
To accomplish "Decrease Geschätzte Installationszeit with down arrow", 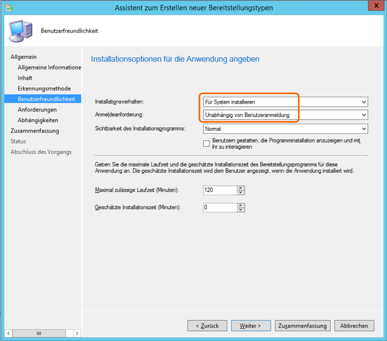I will click(241, 210).
